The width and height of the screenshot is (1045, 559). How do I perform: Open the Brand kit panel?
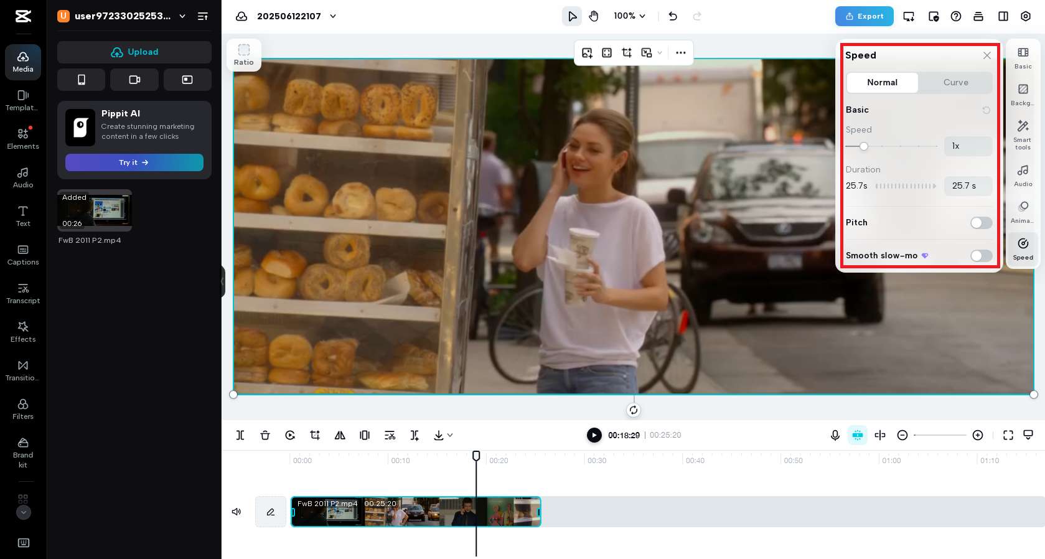tap(23, 453)
